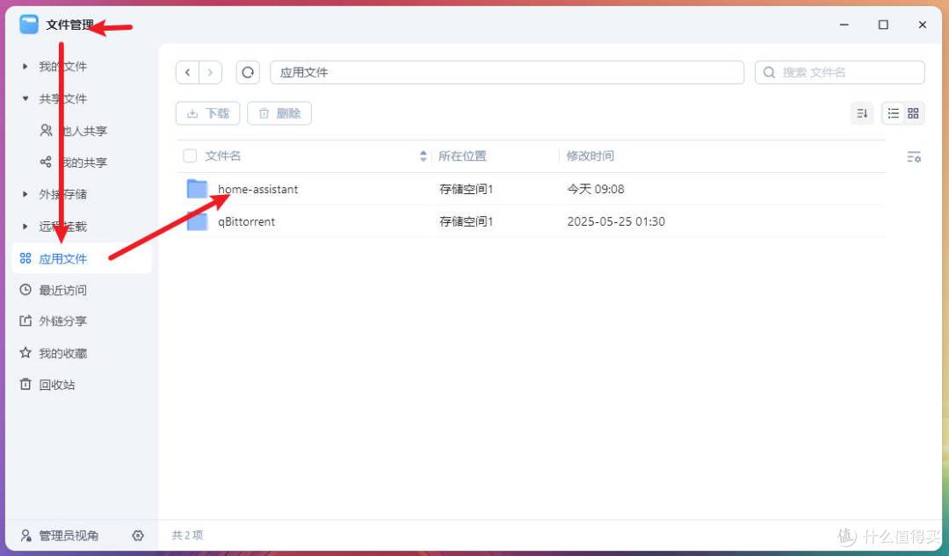Open column display settings icon
The height and width of the screenshot is (556, 949).
914,156
